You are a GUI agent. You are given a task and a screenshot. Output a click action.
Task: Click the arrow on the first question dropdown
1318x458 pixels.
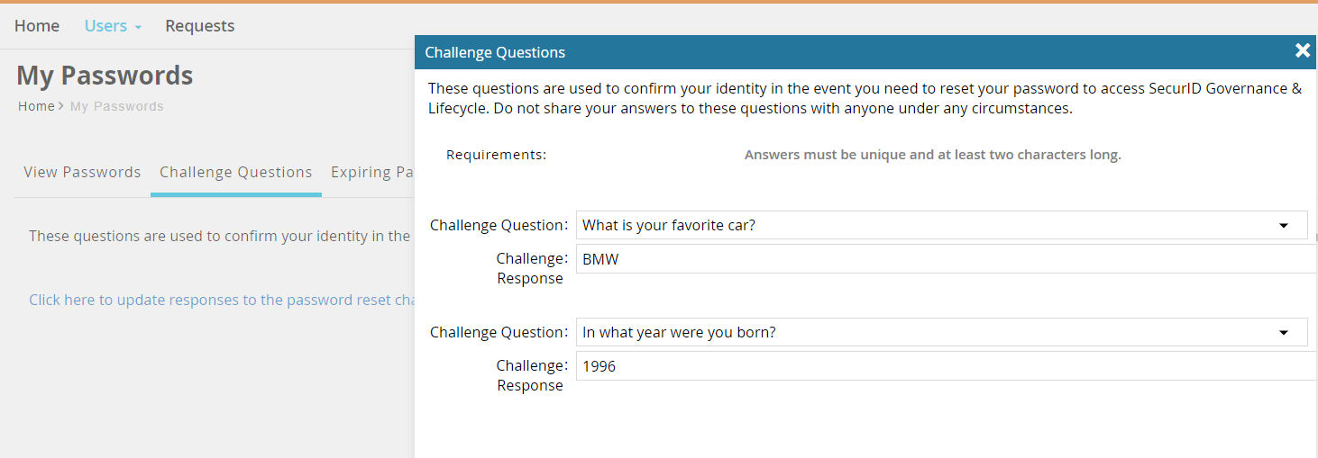click(x=1284, y=226)
